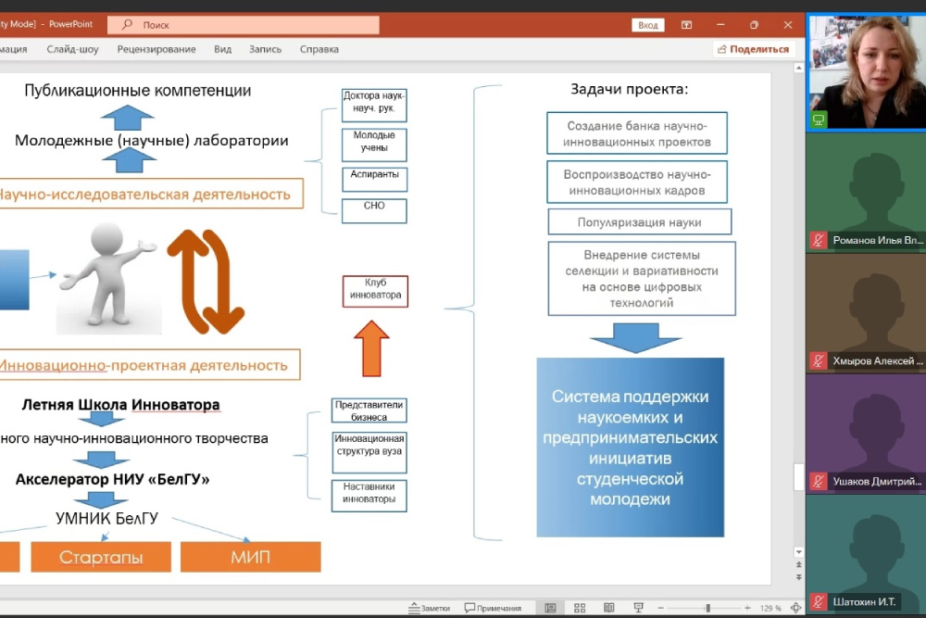Click the vertical scrollbar thumb

[798, 477]
